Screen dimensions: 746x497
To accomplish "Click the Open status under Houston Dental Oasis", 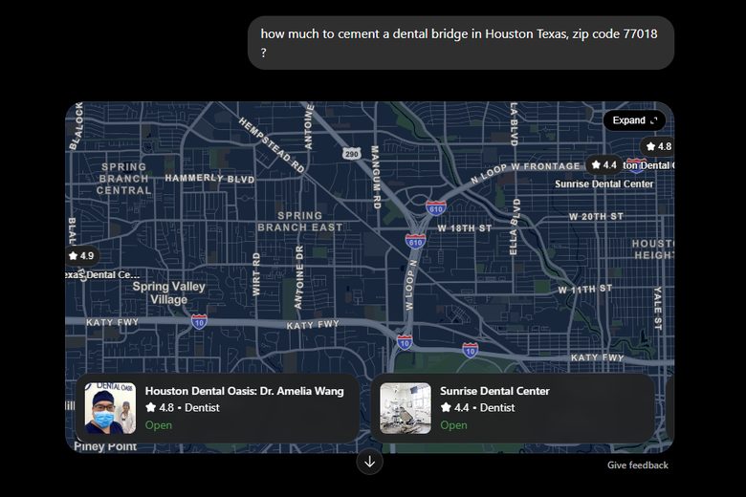I will point(159,425).
